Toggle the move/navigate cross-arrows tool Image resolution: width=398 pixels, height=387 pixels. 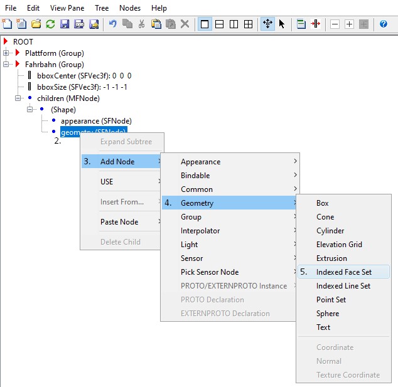point(267,24)
